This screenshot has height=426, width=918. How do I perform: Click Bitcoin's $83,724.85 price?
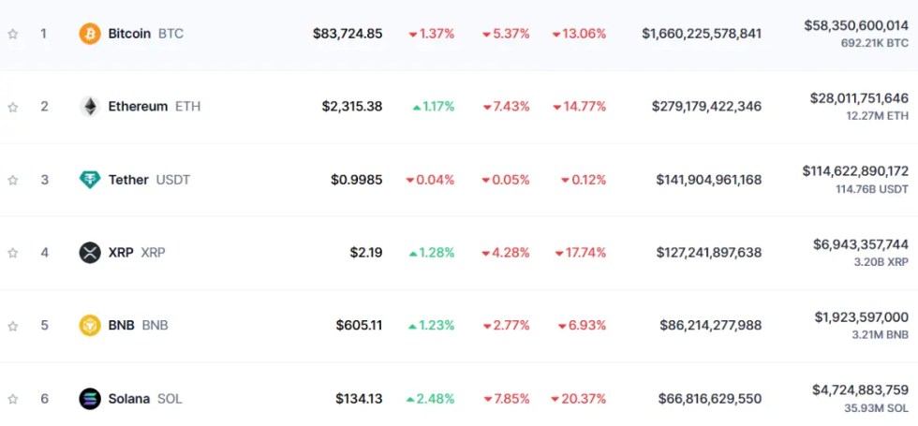(348, 34)
